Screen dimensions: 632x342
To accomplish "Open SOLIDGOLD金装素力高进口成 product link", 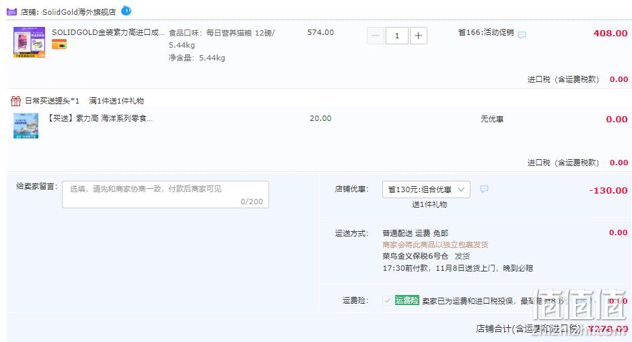I will point(108,32).
